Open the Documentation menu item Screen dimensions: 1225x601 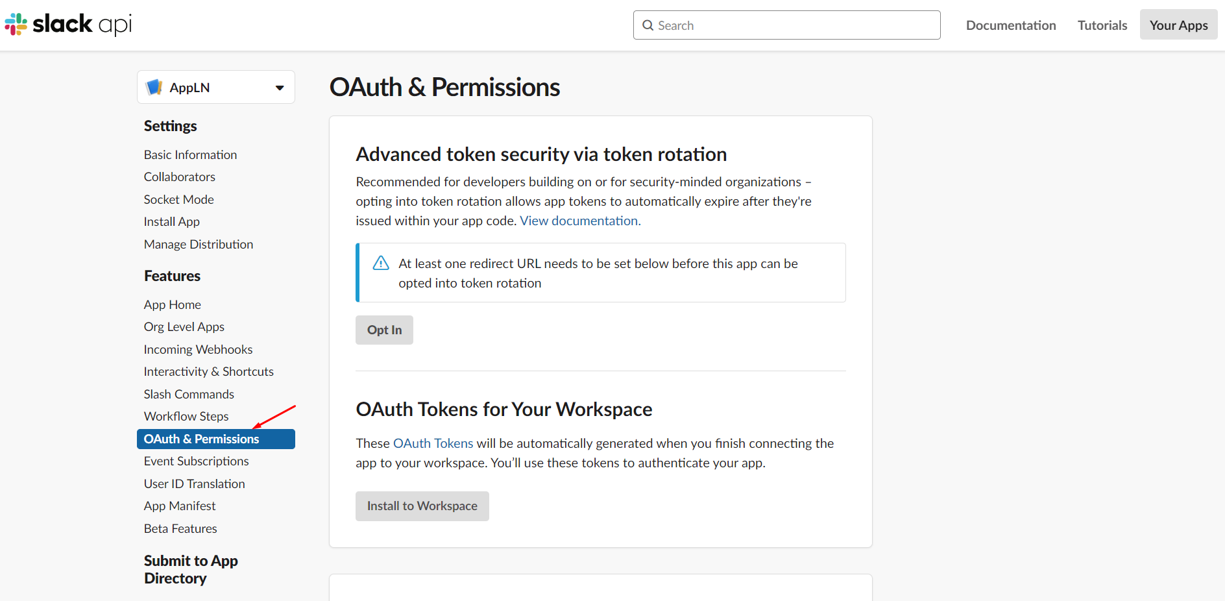tap(1010, 25)
